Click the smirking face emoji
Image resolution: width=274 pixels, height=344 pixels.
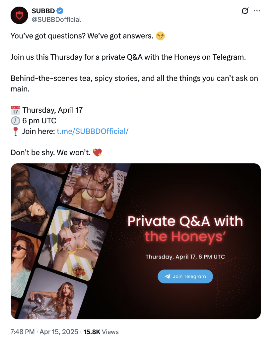click(x=160, y=36)
